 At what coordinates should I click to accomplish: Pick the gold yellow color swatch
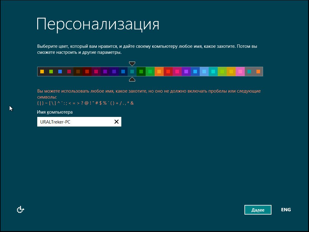pyautogui.click(x=231, y=72)
